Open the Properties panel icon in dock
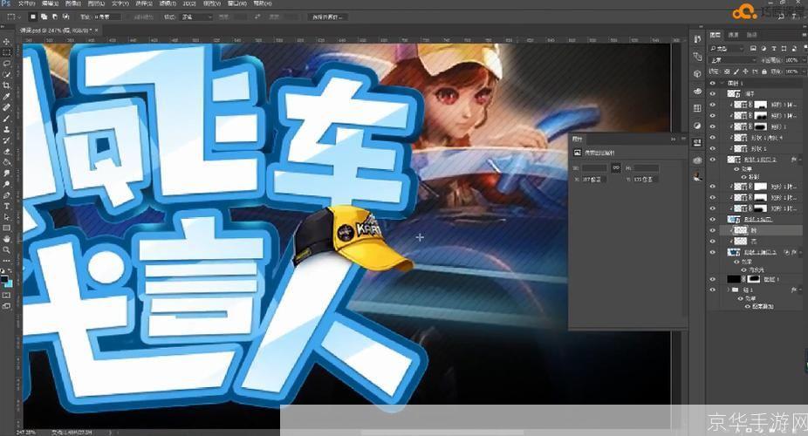 pyautogui.click(x=697, y=143)
